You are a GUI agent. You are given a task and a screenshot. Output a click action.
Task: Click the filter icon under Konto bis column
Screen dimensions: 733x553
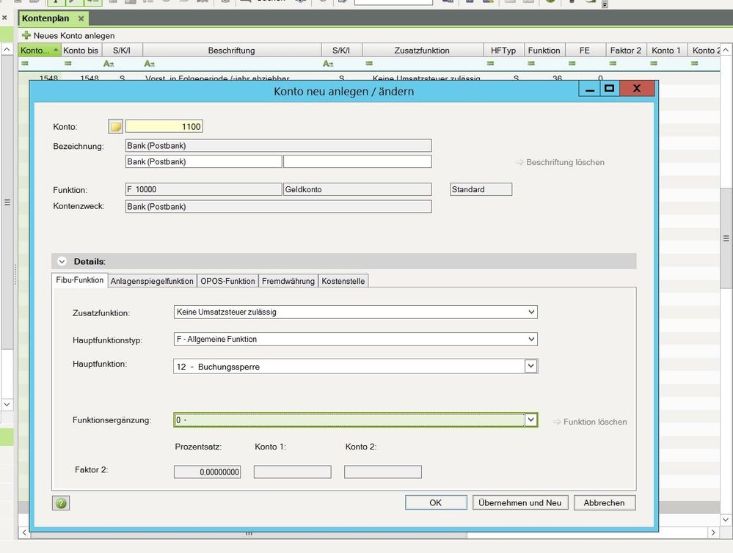pos(68,63)
